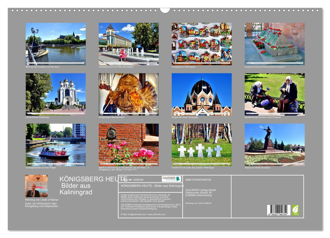
Task: Open the info@calvendo.com email address
Action: [x=136, y=215]
